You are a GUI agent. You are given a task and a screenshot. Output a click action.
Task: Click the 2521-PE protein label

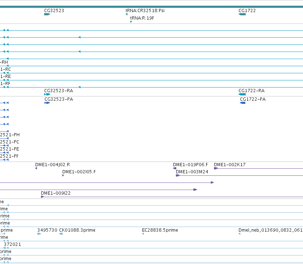(x=10, y=149)
